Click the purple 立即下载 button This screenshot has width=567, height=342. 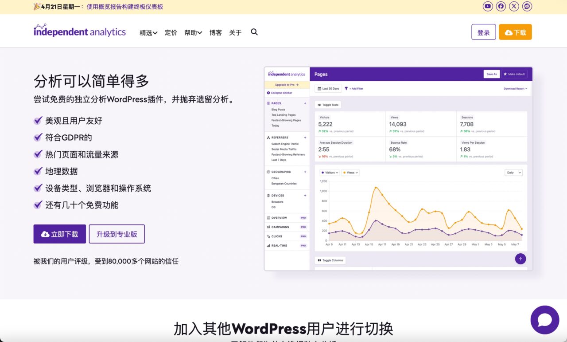click(60, 234)
